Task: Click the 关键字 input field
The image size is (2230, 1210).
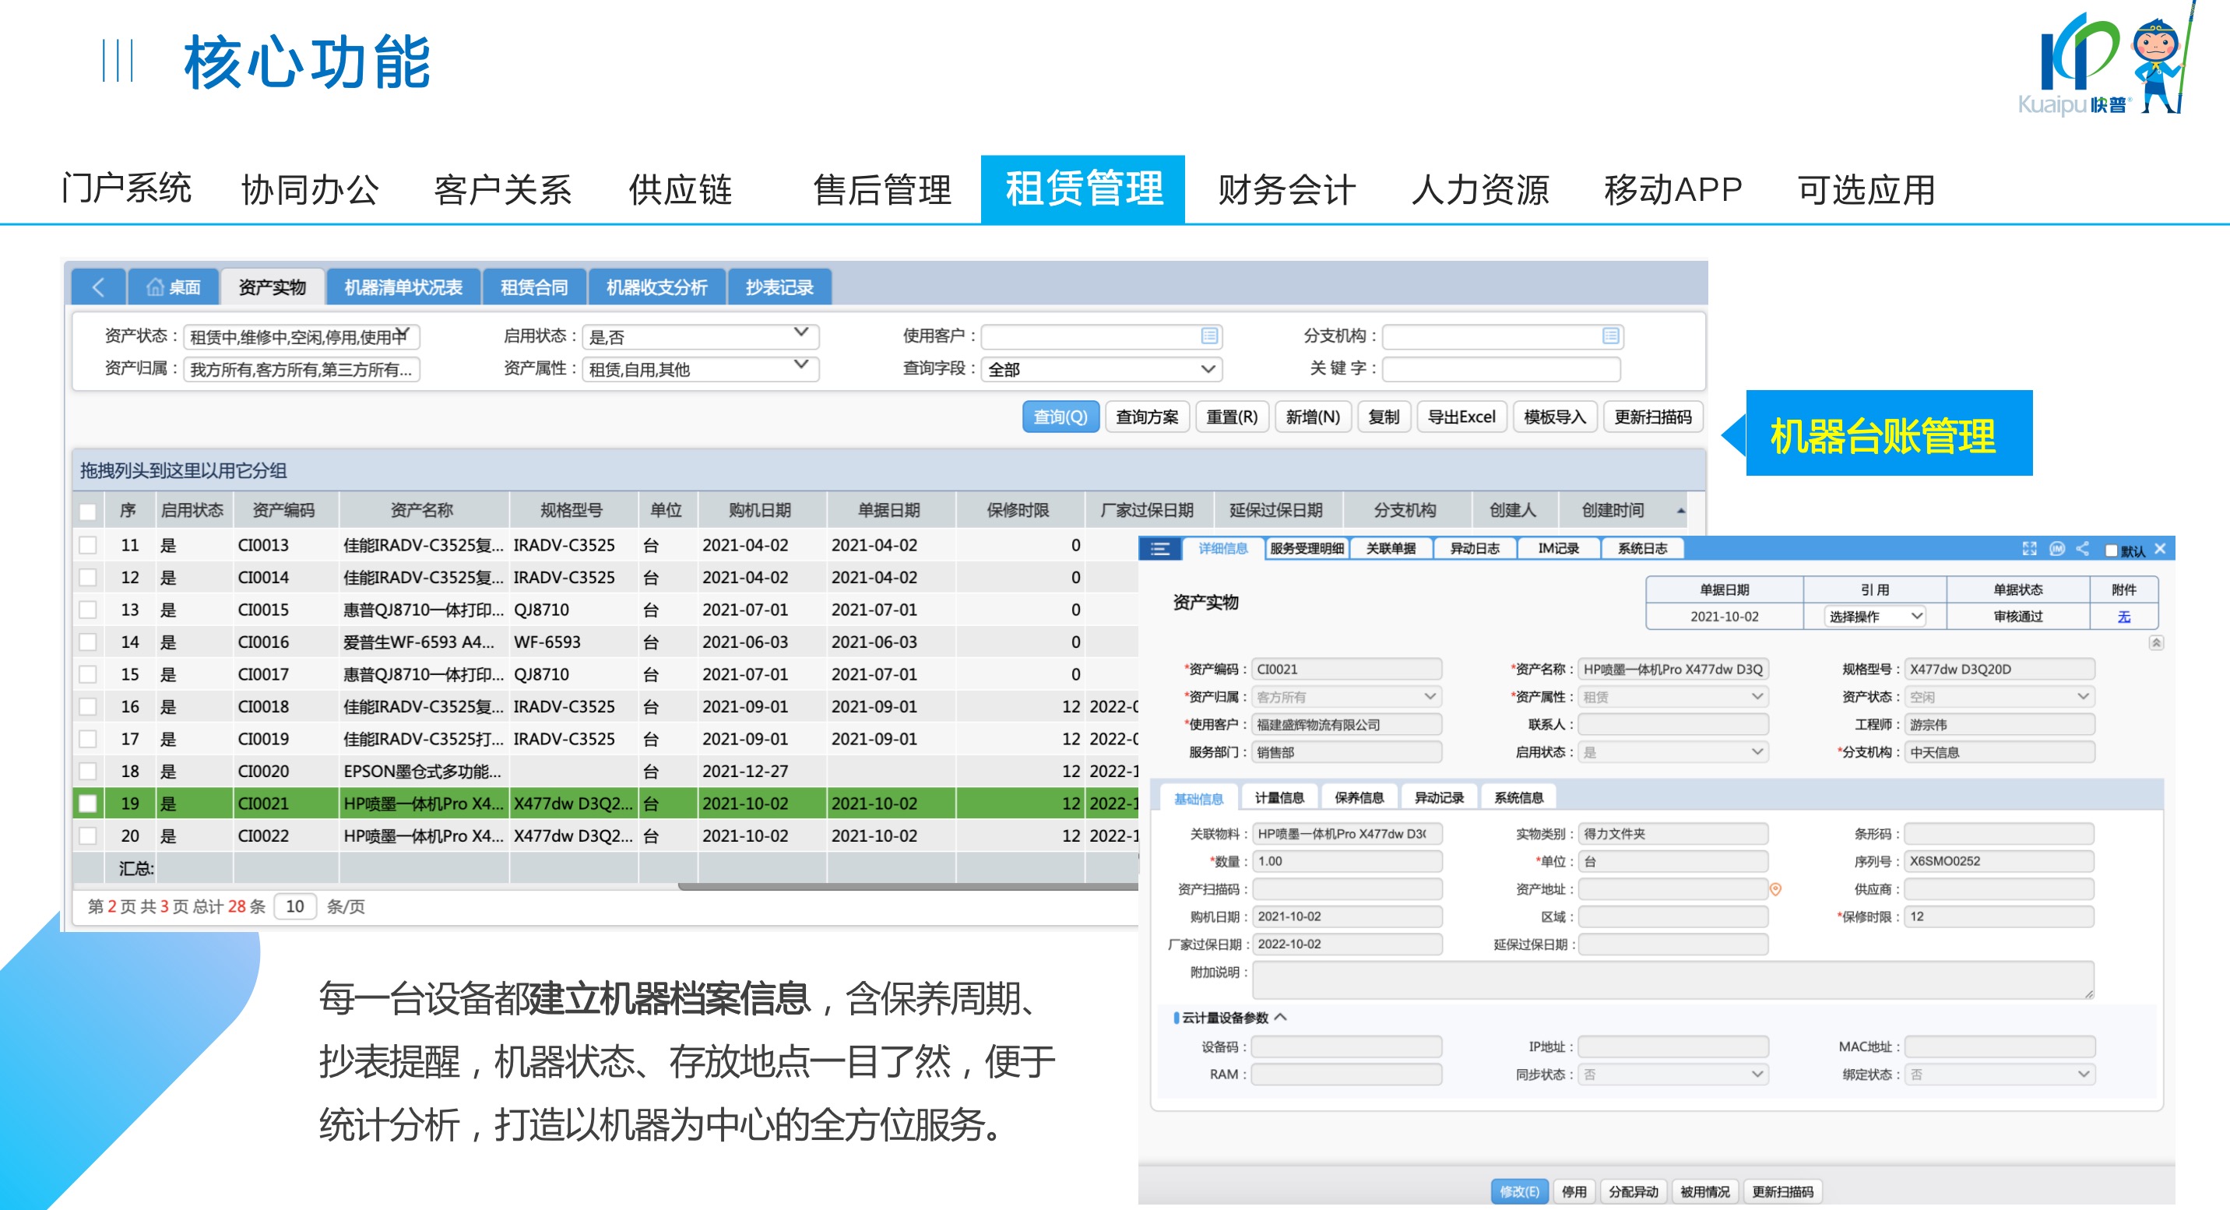Action: pos(1500,370)
